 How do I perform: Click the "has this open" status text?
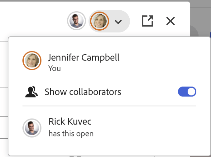click(71, 134)
